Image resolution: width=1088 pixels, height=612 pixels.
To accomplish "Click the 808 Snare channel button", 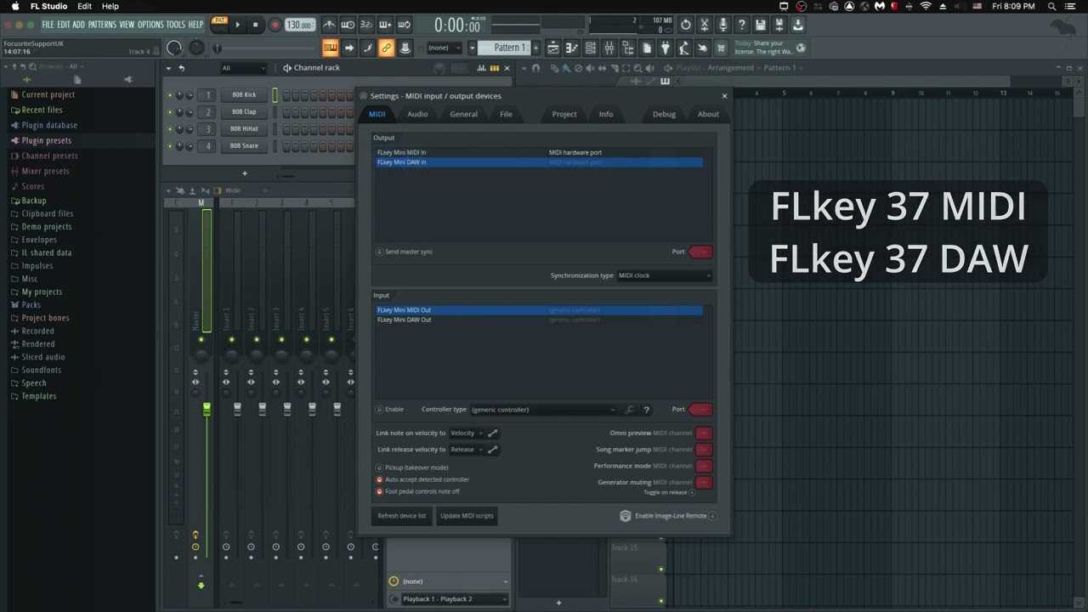I will click(244, 146).
